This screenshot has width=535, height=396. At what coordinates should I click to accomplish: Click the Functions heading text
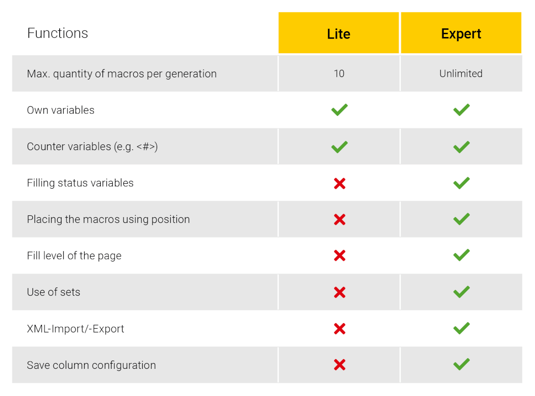click(58, 33)
